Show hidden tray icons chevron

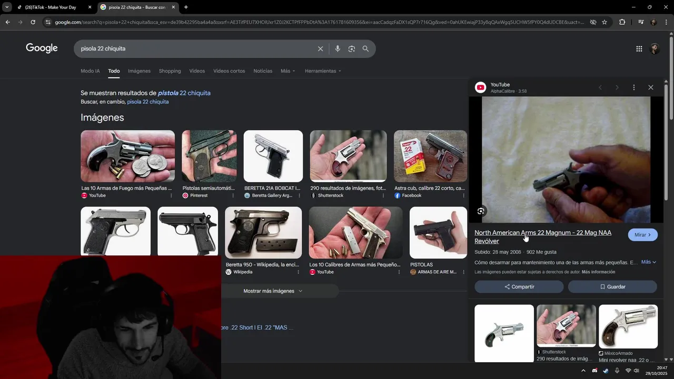pyautogui.click(x=583, y=371)
